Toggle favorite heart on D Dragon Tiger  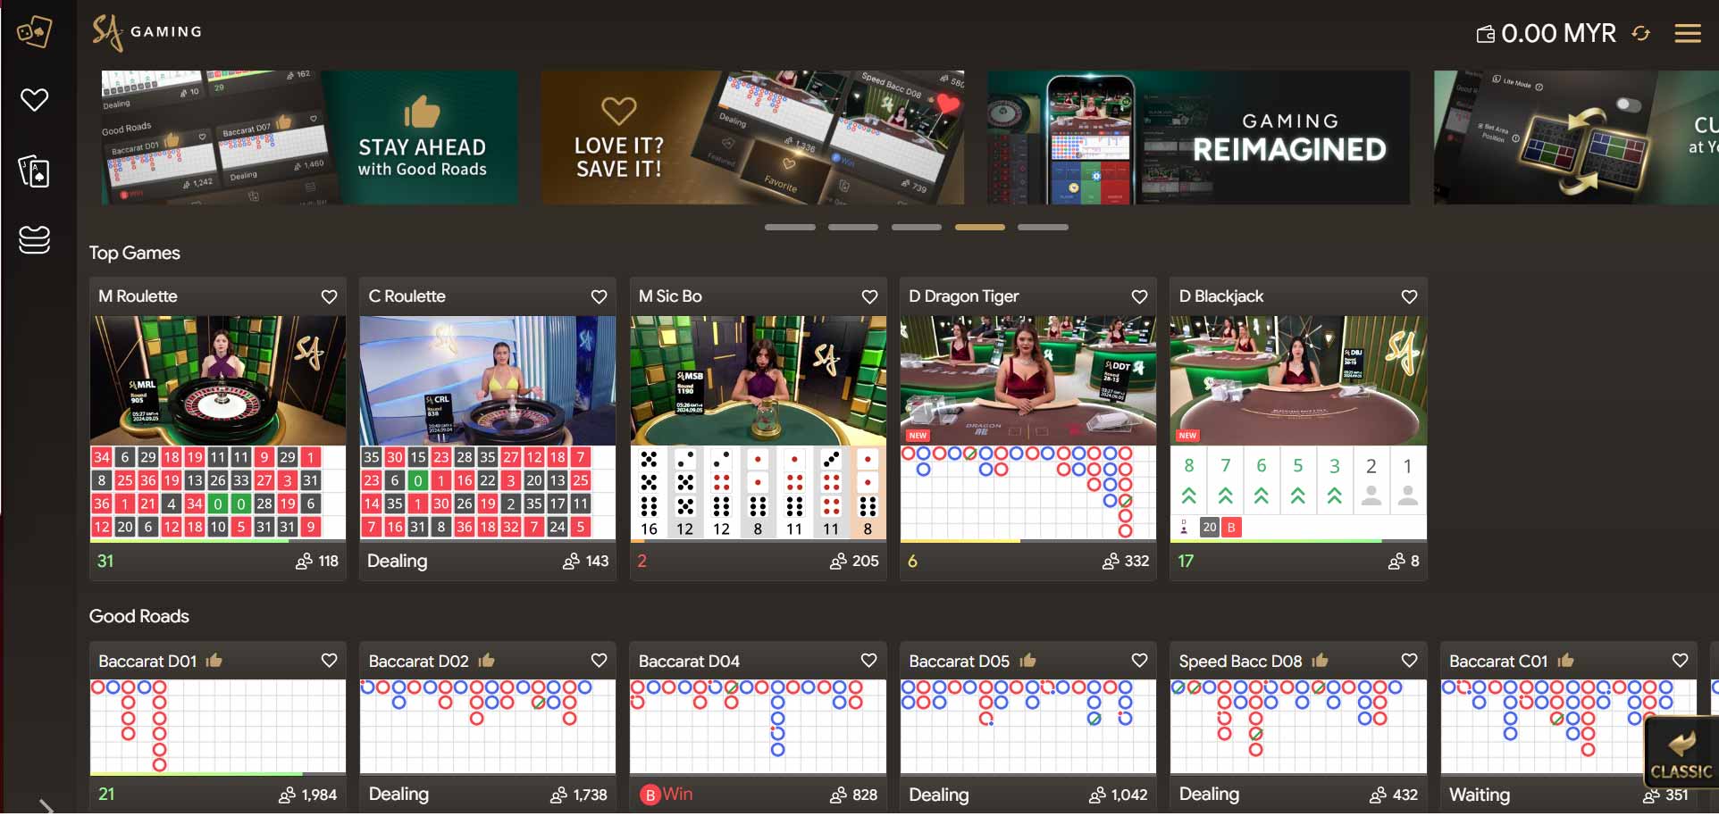pos(1139,296)
